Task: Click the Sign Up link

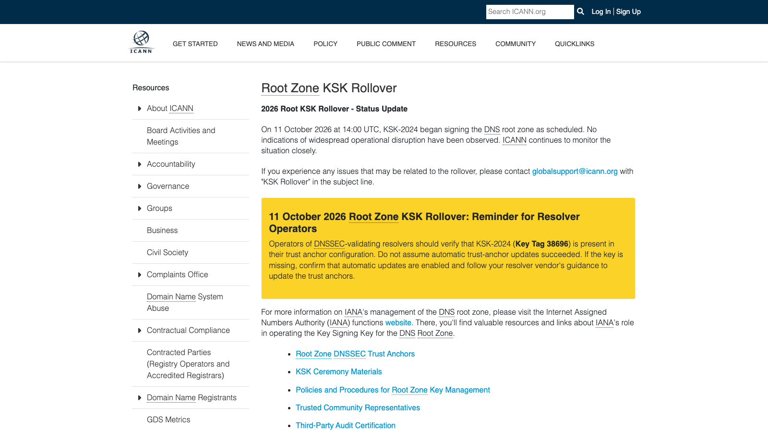Action: (x=628, y=12)
